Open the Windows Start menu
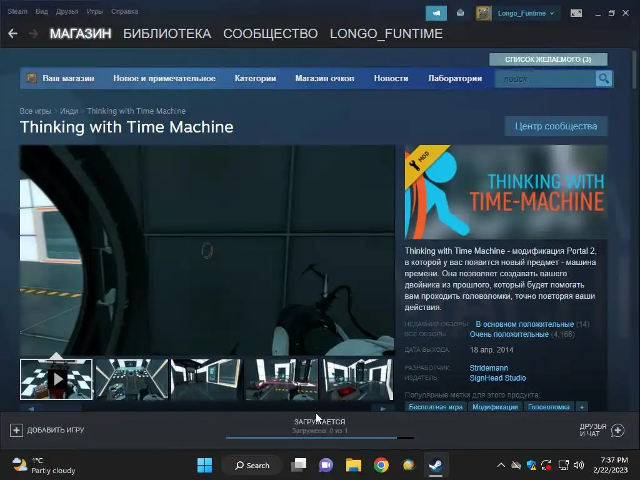 (204, 465)
